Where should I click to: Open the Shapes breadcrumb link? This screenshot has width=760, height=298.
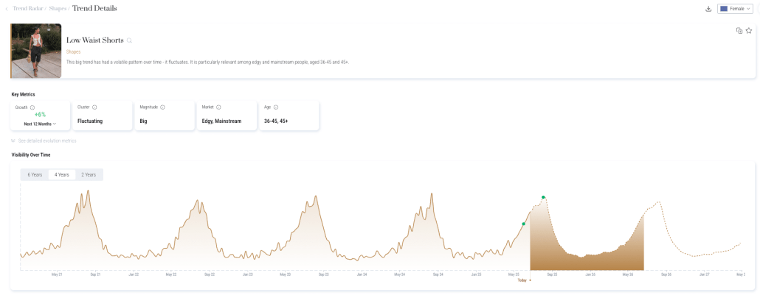[x=58, y=9]
